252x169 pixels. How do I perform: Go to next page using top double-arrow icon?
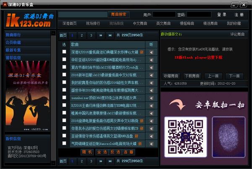point(101,35)
